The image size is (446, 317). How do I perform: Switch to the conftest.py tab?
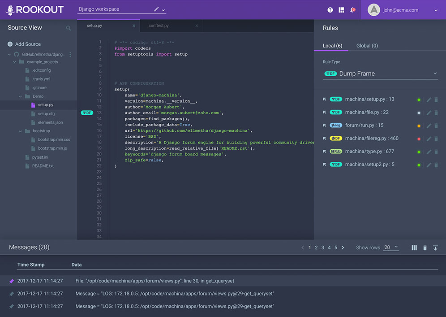tap(159, 26)
